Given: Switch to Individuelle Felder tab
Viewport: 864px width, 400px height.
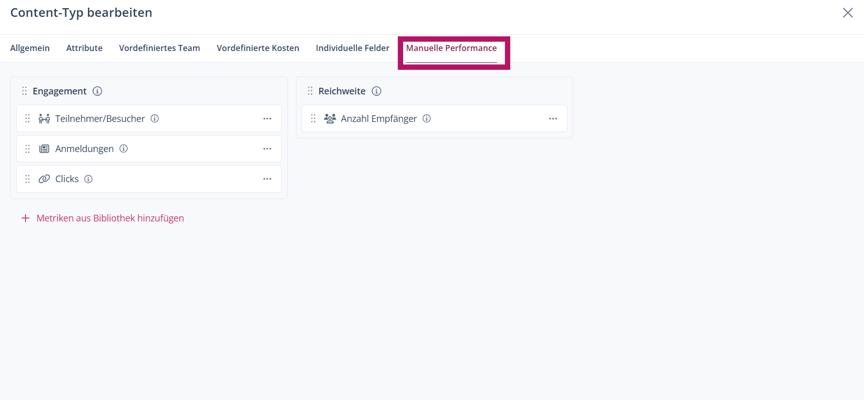Looking at the screenshot, I should [x=352, y=48].
